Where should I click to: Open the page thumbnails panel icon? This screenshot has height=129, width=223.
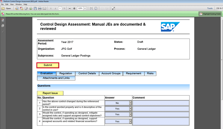point(3,20)
